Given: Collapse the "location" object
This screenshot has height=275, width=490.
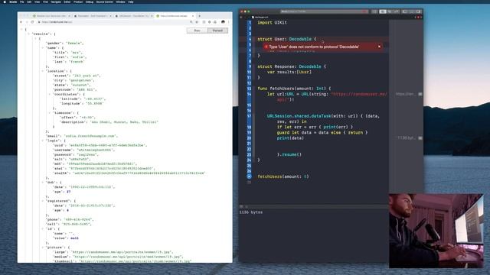Looking at the screenshot, I should pos(43,71).
